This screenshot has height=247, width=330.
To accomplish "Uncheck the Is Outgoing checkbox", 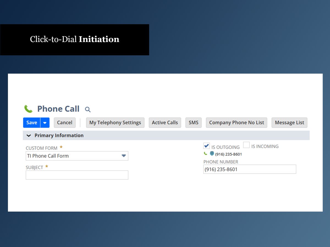I will pos(207,146).
